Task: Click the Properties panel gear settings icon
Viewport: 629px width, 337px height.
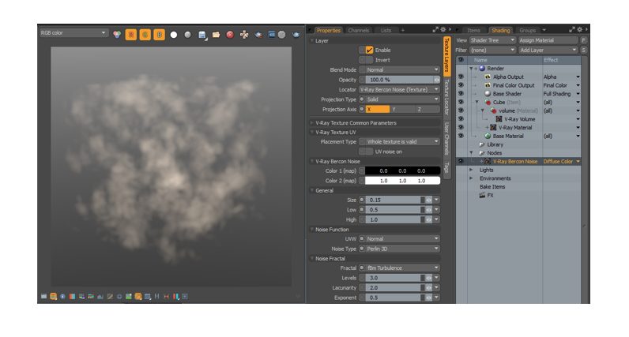Action: click(x=443, y=30)
